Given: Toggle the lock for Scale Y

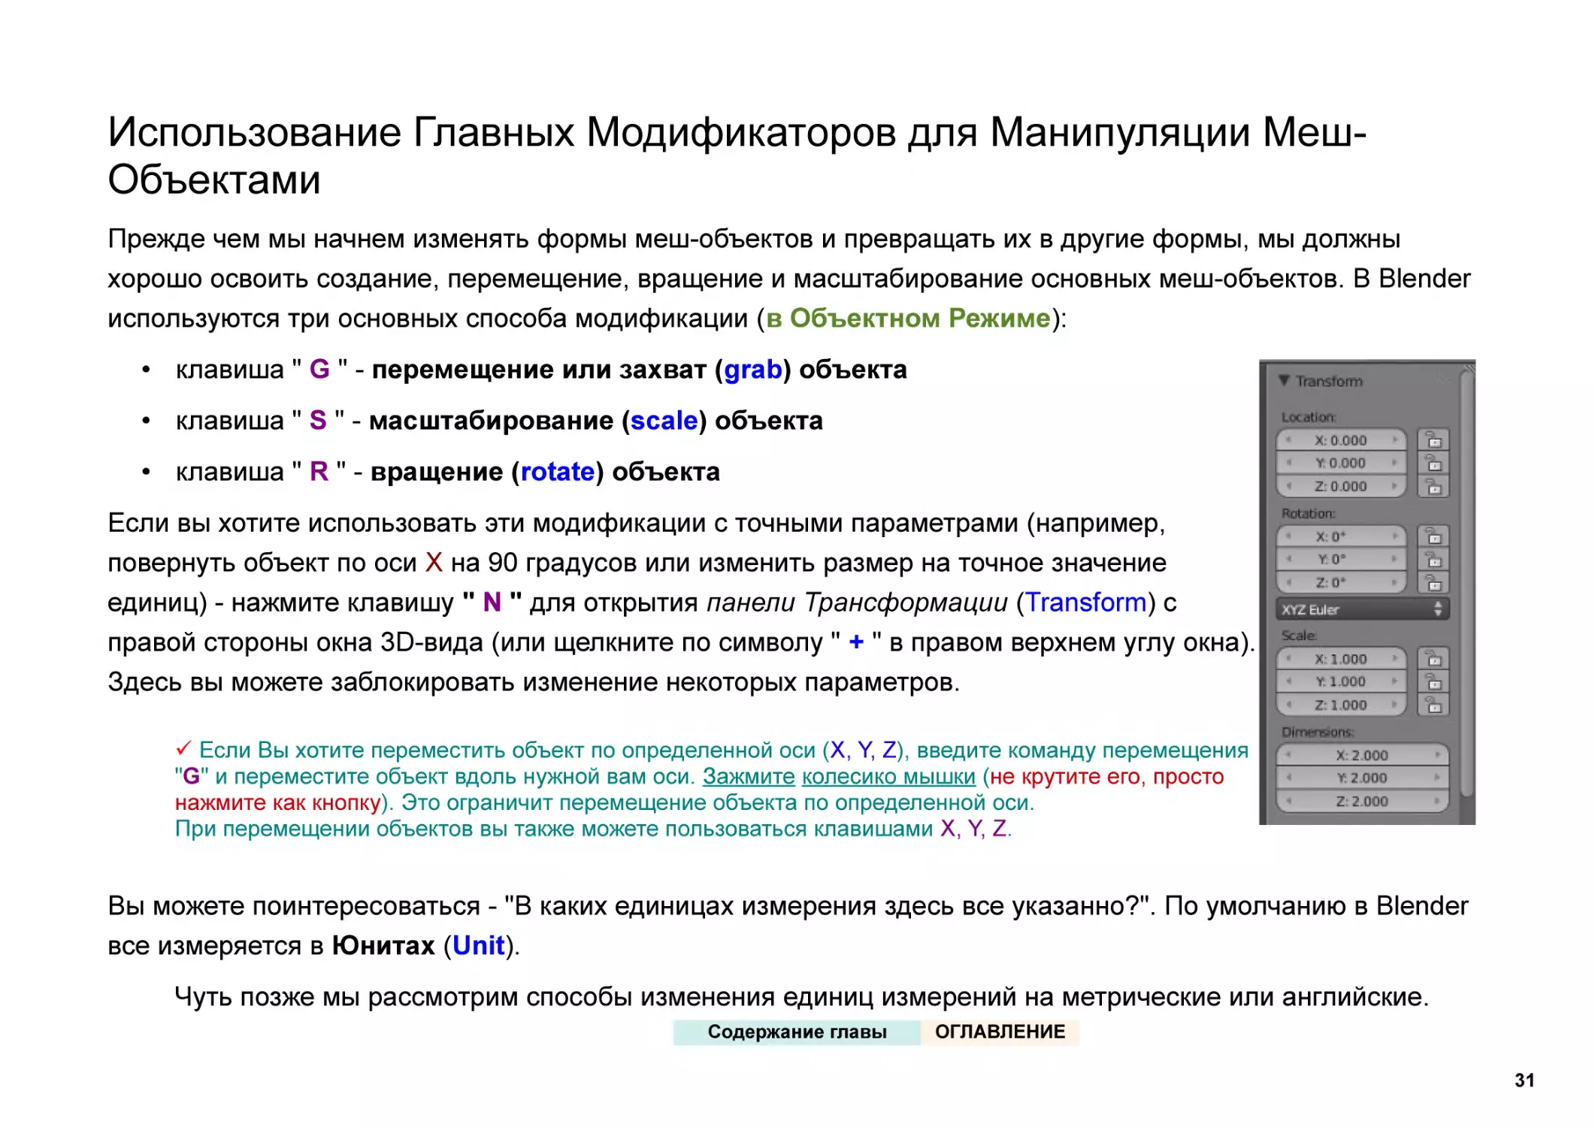Looking at the screenshot, I should [x=1433, y=681].
